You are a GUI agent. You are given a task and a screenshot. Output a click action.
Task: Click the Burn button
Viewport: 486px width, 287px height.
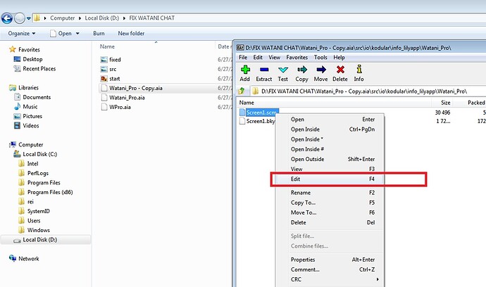pos(99,34)
